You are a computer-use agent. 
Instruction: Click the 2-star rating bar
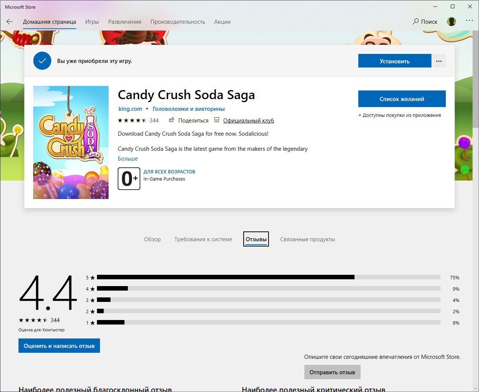pyautogui.click(x=269, y=311)
